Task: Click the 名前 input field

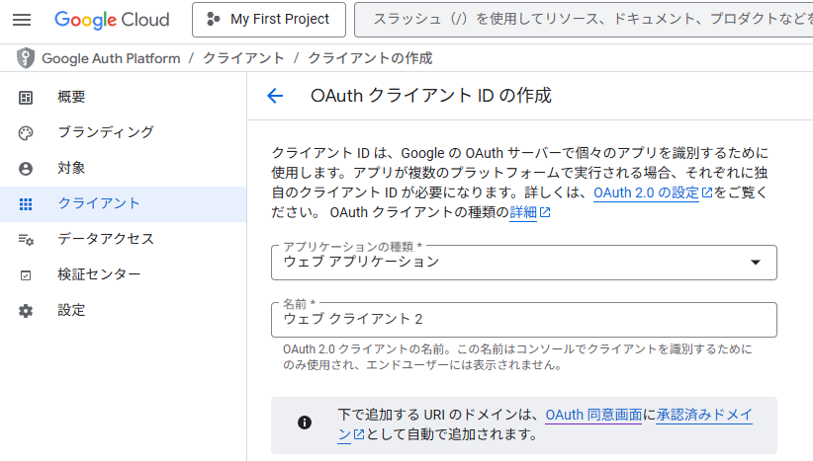Action: [523, 320]
